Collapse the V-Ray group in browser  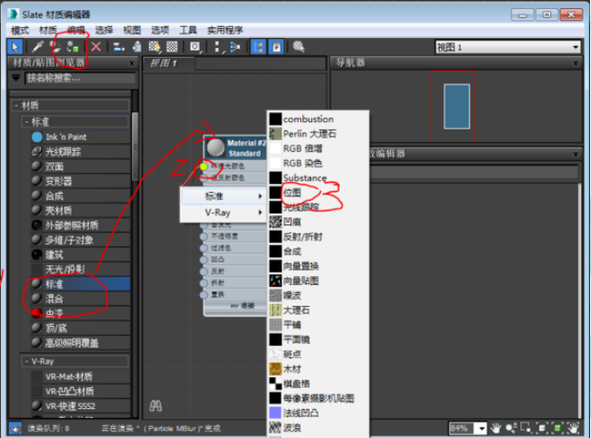pyautogui.click(x=26, y=361)
